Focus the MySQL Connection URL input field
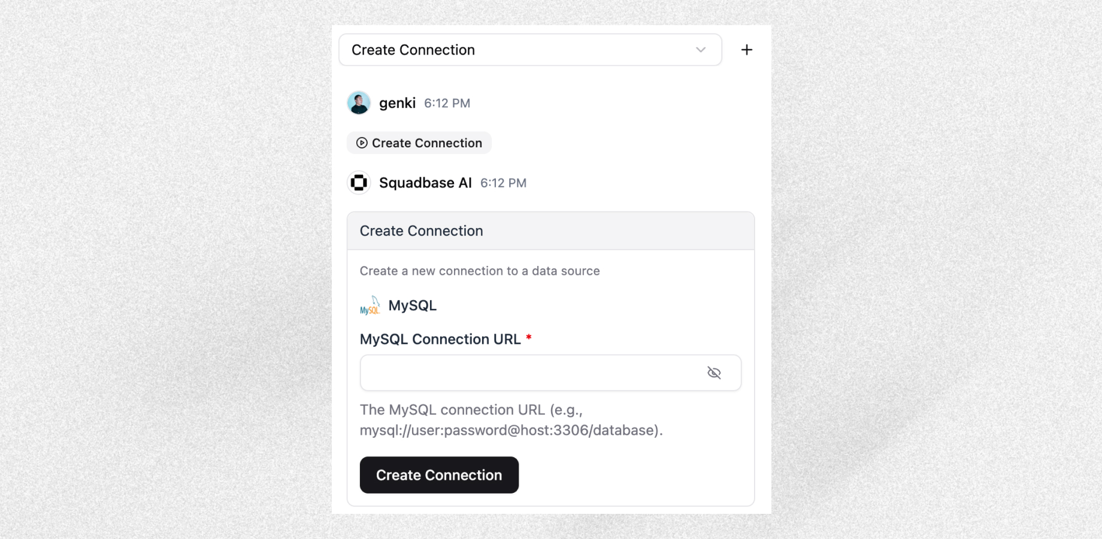Viewport: 1102px width, 539px height. click(x=550, y=373)
